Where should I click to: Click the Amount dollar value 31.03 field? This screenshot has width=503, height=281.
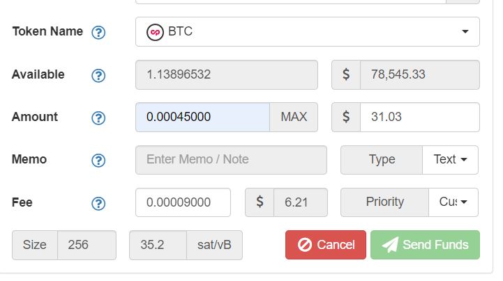click(x=420, y=117)
